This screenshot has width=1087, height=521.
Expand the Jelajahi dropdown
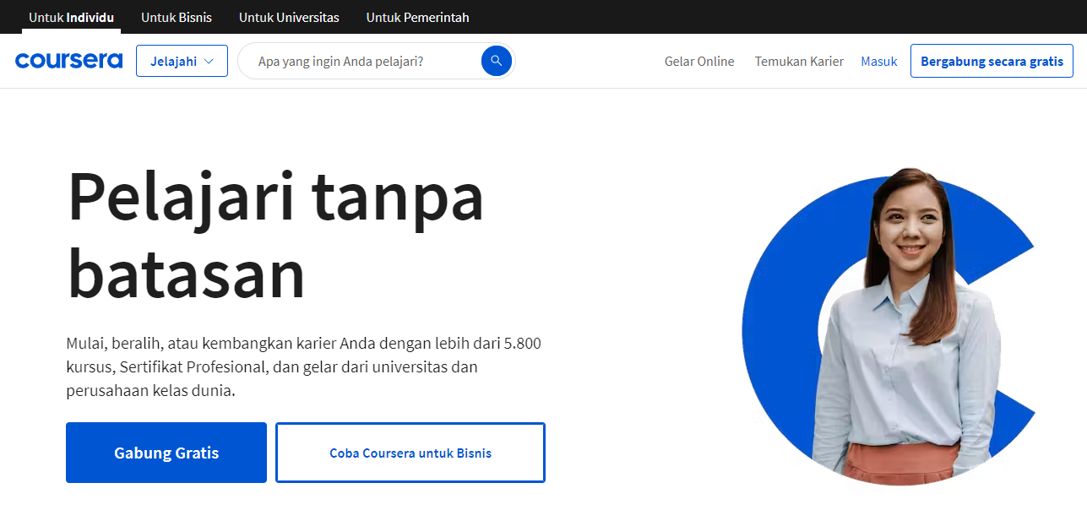click(182, 61)
